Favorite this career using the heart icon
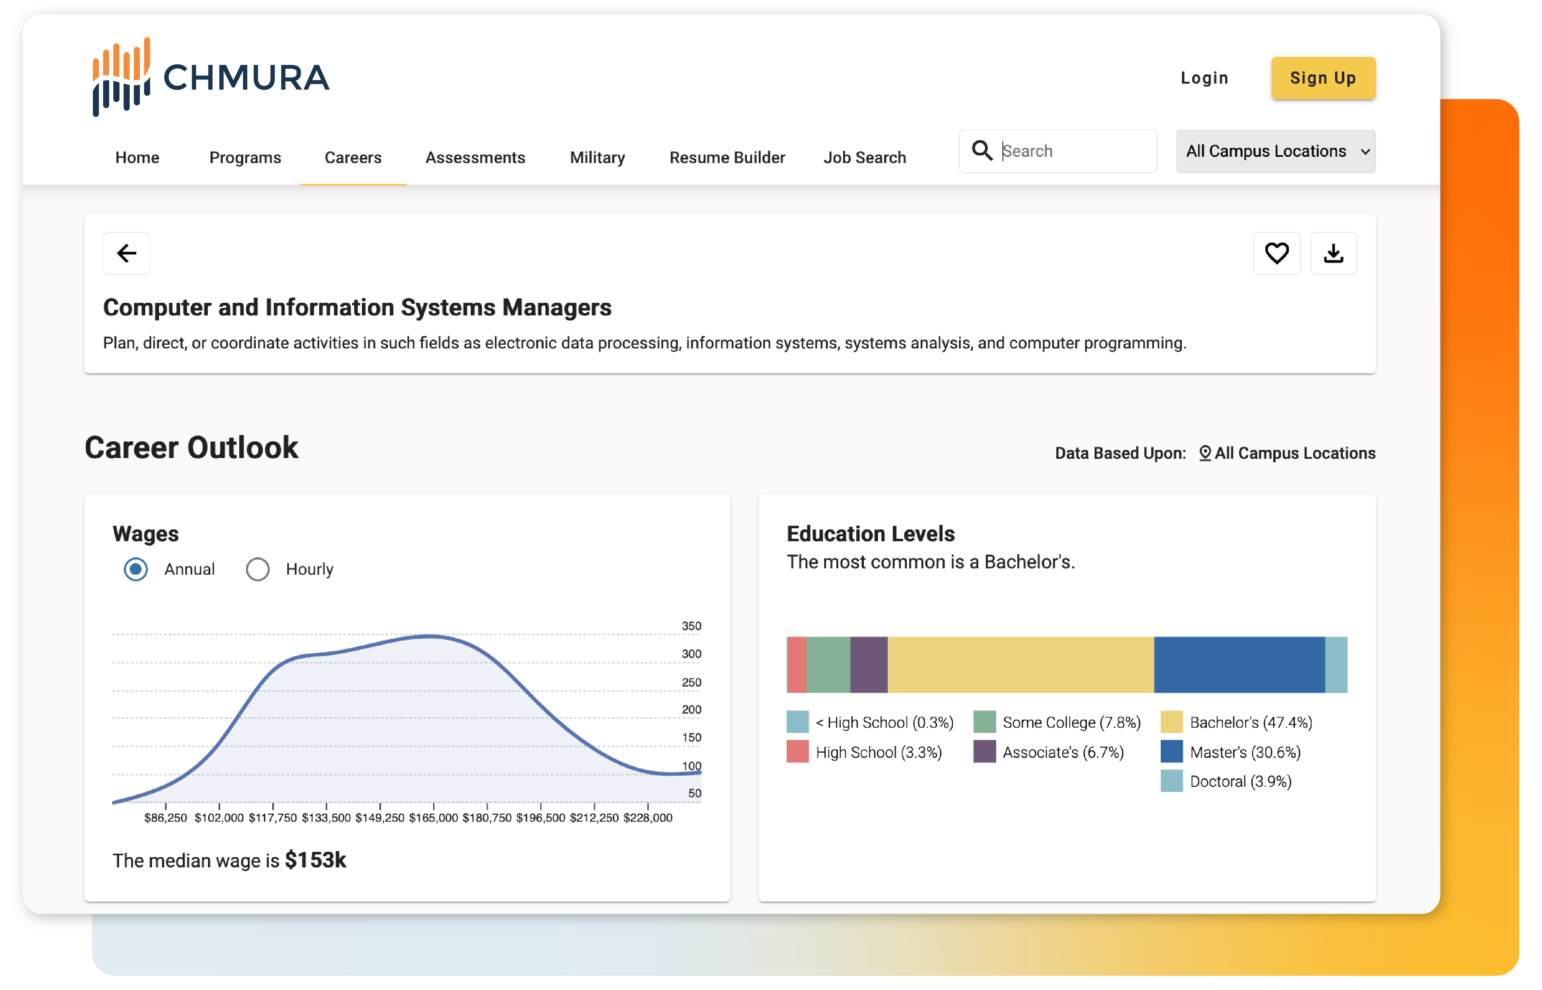This screenshot has width=1542, height=990. coord(1276,253)
